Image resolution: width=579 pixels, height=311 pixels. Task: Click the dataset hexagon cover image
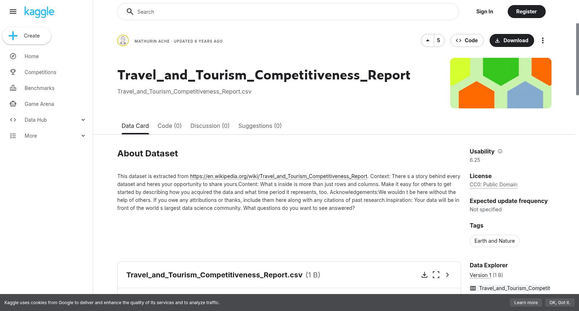501,83
